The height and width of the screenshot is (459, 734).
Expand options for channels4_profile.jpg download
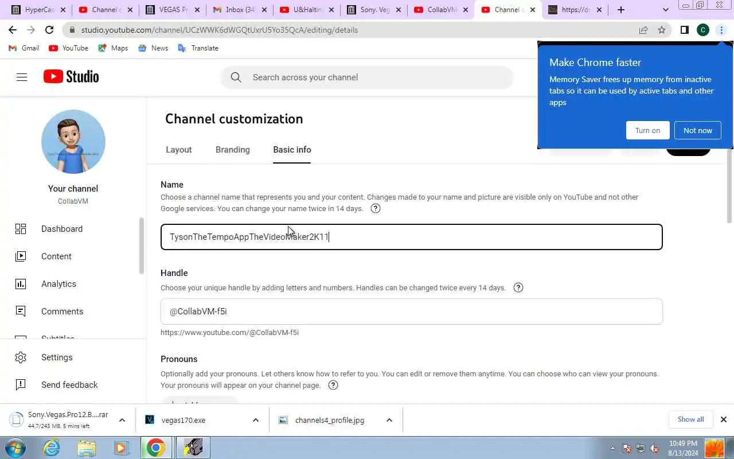coord(389,420)
